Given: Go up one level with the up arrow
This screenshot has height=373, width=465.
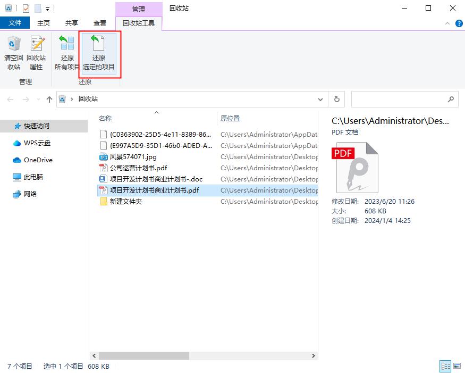Looking at the screenshot, I should (x=49, y=100).
